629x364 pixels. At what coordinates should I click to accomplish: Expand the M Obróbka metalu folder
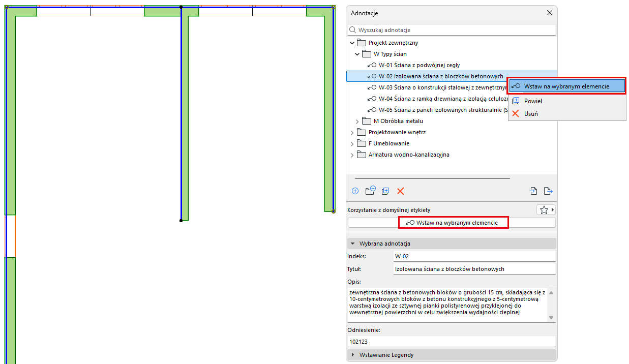(357, 121)
